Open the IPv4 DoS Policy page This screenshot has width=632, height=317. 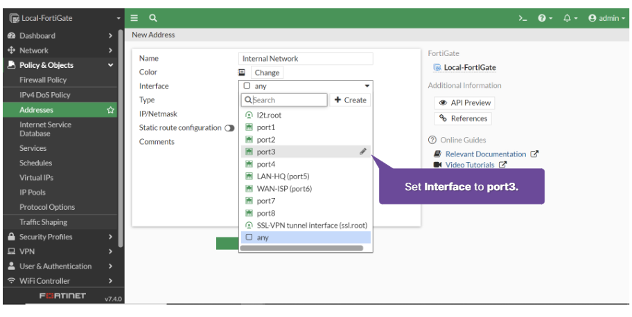coord(45,95)
